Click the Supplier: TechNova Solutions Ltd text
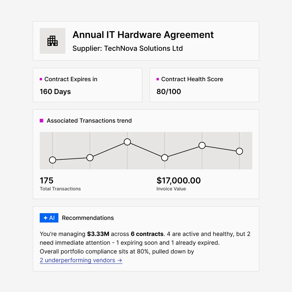 tap(128, 48)
